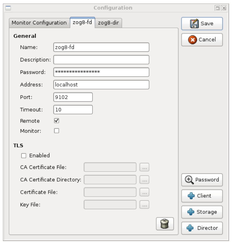
Task: Focus the Description text field
Action: [x=101, y=60]
